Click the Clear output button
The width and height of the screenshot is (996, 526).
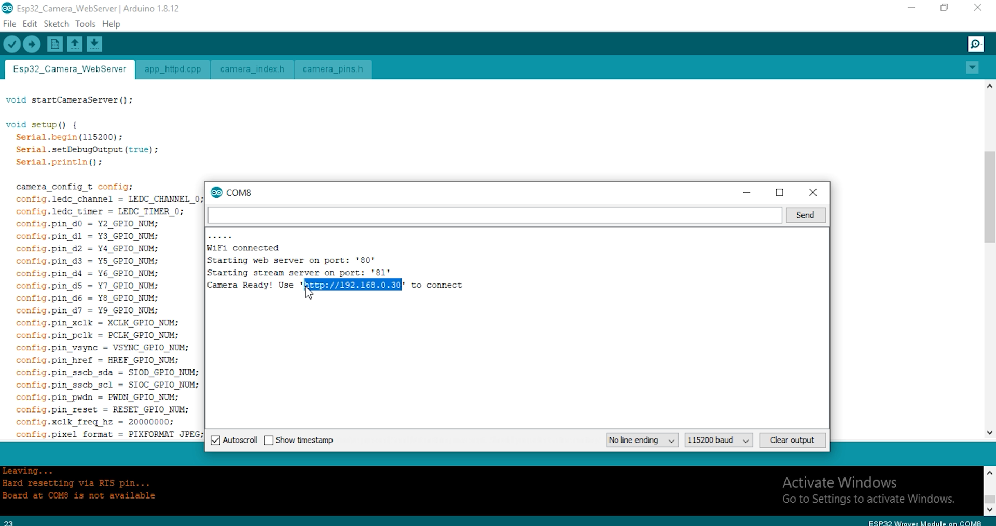click(x=793, y=440)
